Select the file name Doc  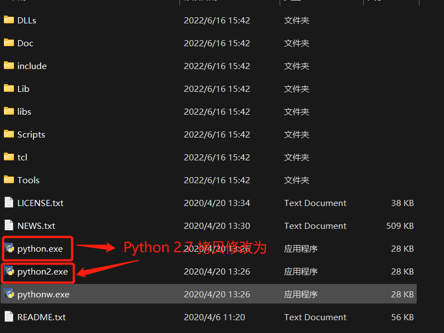25,43
